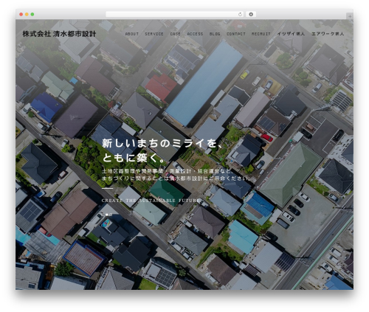Click the 株式会社 清水都市設計 site logo
Image resolution: width=369 pixels, height=312 pixels.
[59, 34]
